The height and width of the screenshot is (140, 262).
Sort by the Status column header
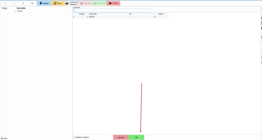[161, 14]
